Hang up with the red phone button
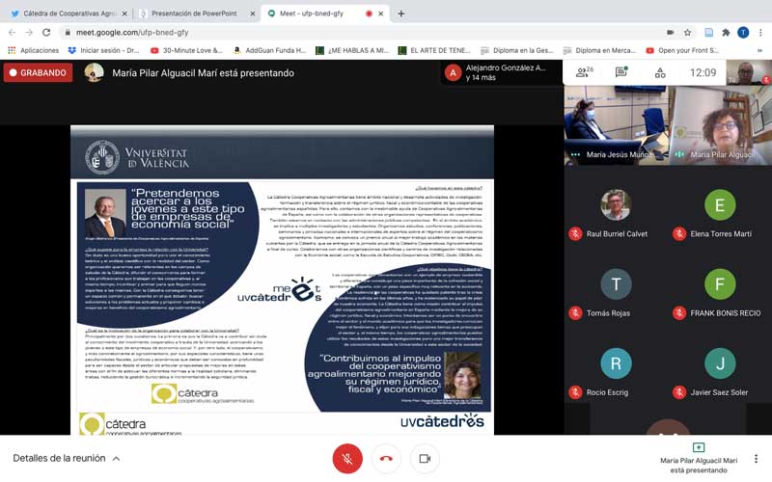 [x=386, y=459]
